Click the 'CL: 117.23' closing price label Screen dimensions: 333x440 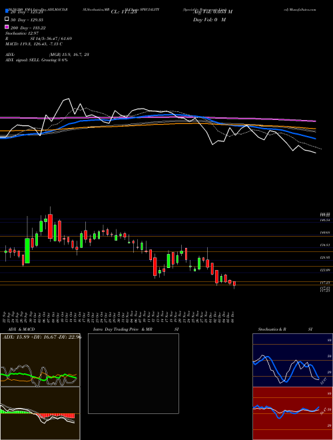[124, 12]
